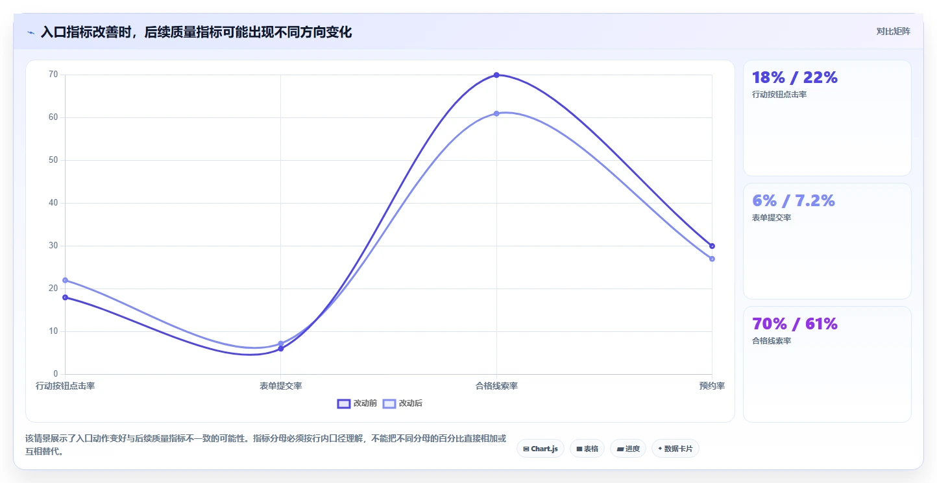The image size is (937, 483).
Task: Open the 6% / 7.2% 表单提交率 card
Action: click(827, 241)
